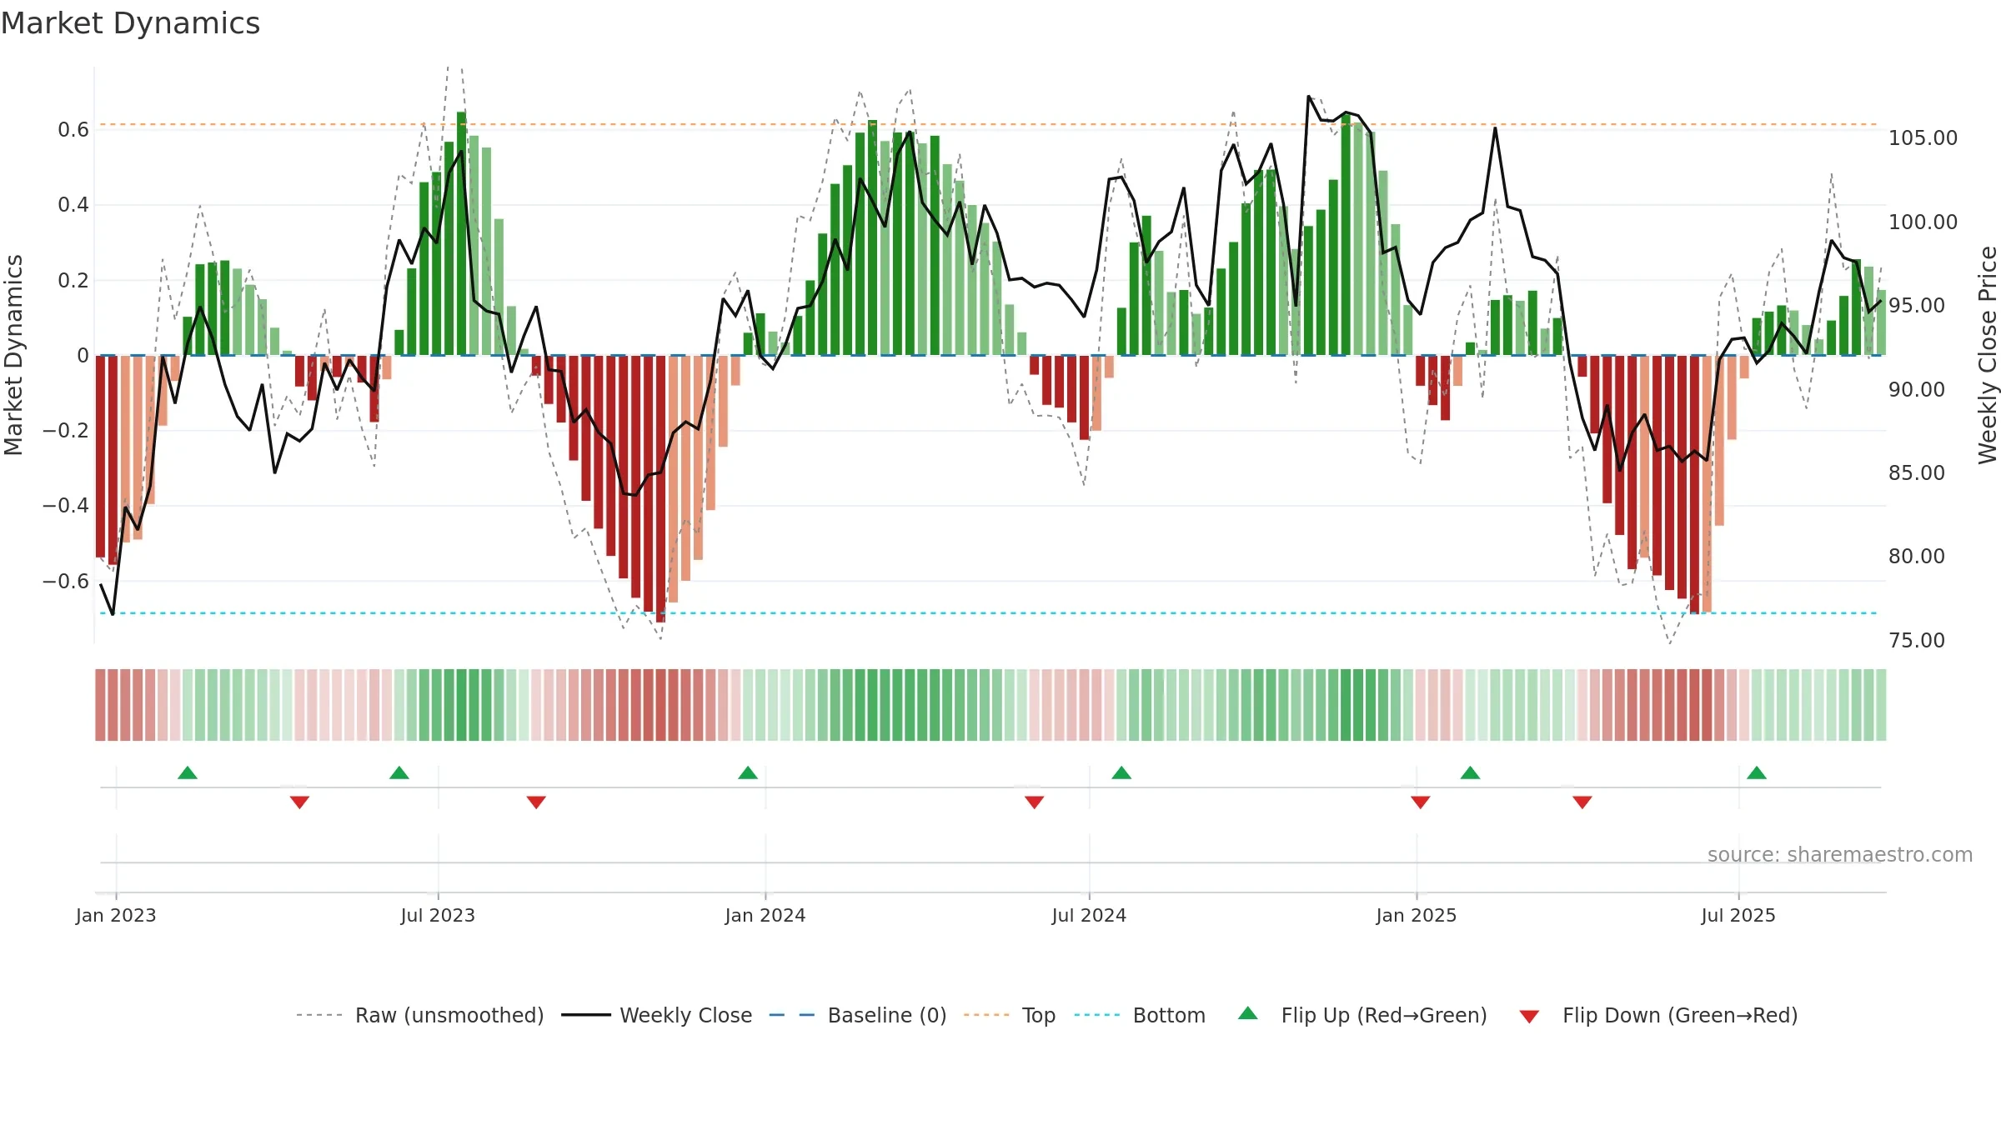
Task: Toggle the Bottom legend entry
Action: pos(1140,1015)
